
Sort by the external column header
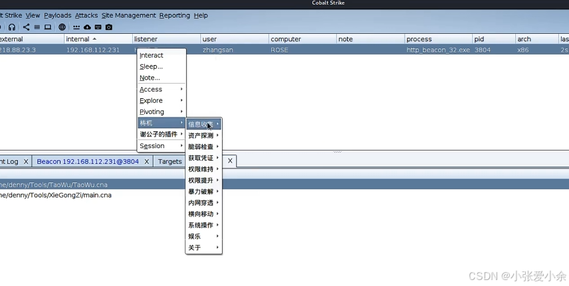tap(31, 39)
